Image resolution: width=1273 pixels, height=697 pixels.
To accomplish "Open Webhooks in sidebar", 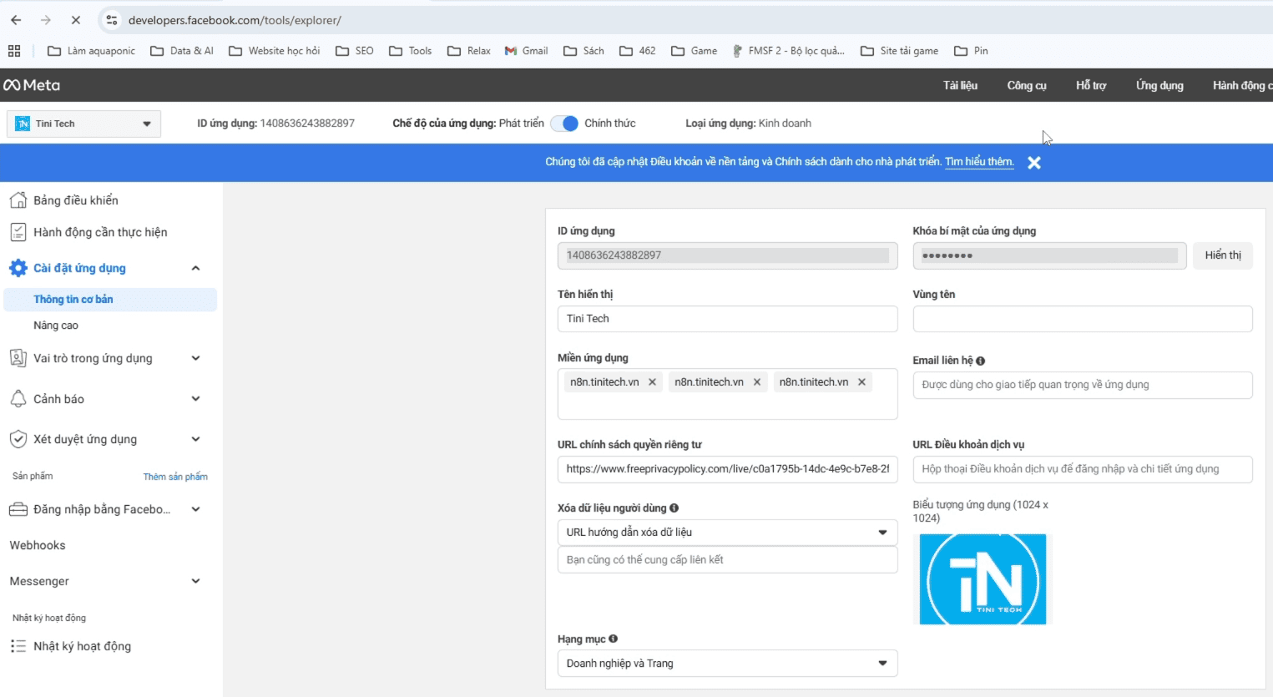I will (x=38, y=545).
